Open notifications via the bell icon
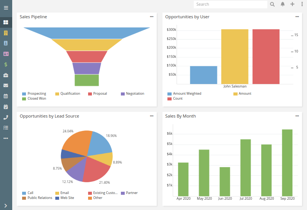Viewport: 307px width, 210px height. coord(283,4)
